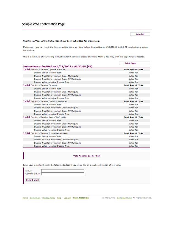Select row 1b.01 Election of Trustee Prema Mathai-Davis

86,133
